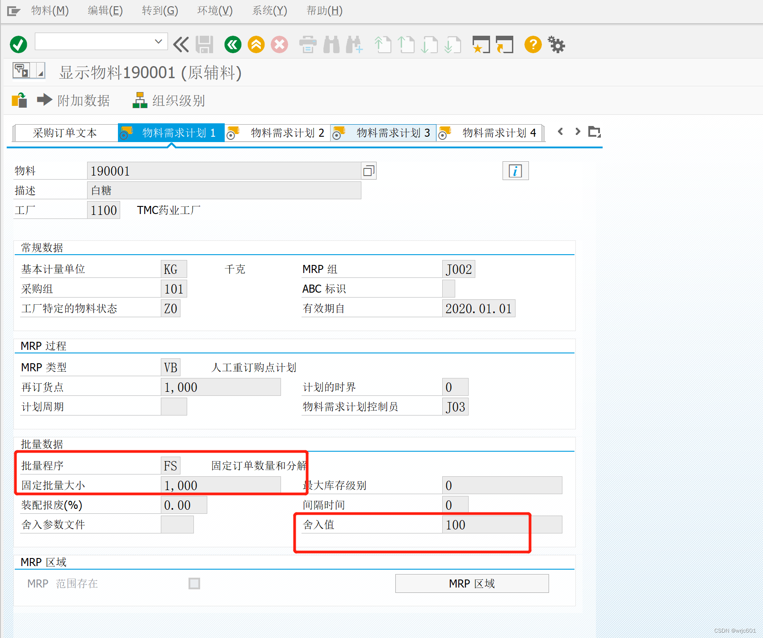Click the other material icon before 附加数据
Screen dimensions: 763x638
19,100
